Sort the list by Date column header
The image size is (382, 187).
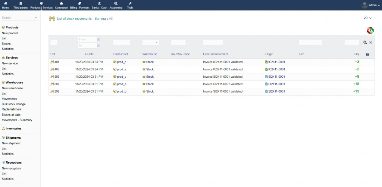pos(90,54)
